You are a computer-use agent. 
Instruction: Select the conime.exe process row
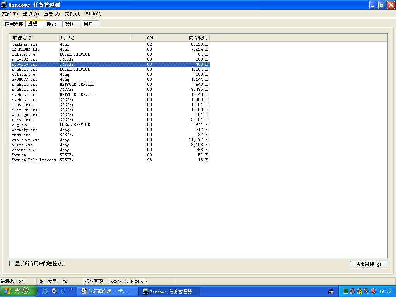pos(110,150)
